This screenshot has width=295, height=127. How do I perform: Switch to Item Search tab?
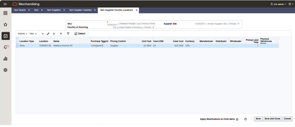(x=20, y=10)
